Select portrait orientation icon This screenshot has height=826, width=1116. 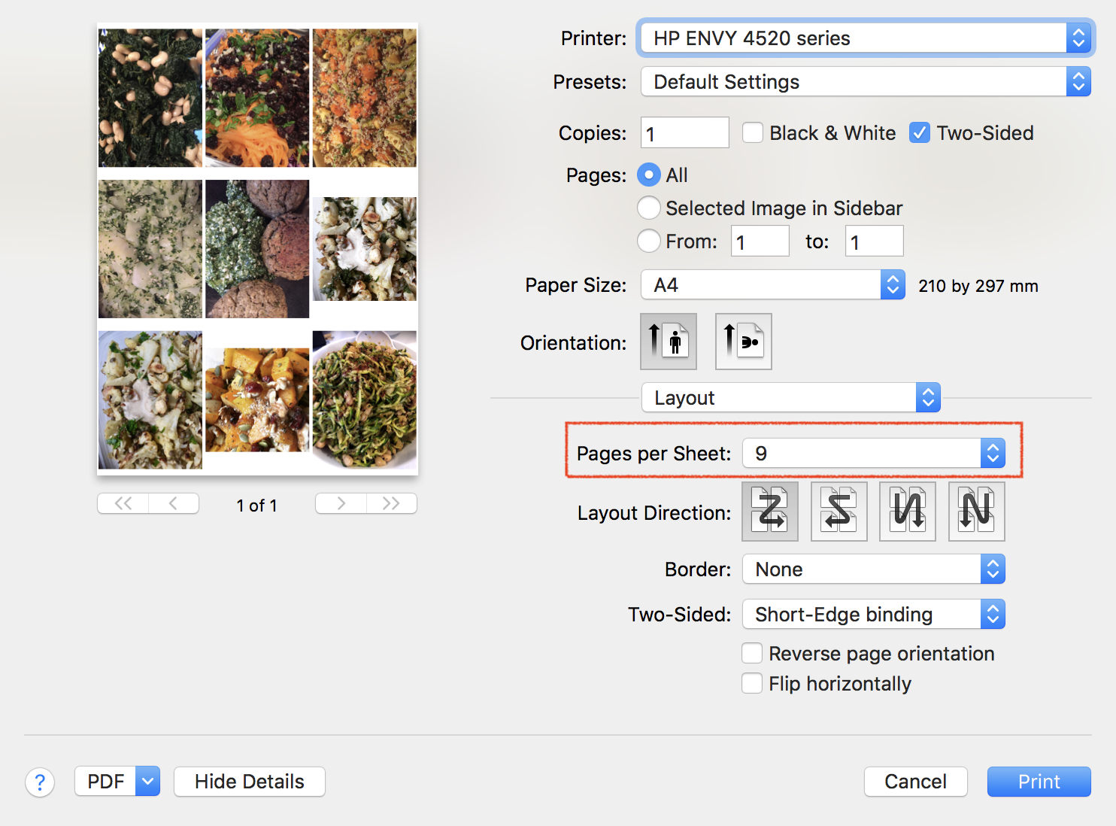click(669, 342)
